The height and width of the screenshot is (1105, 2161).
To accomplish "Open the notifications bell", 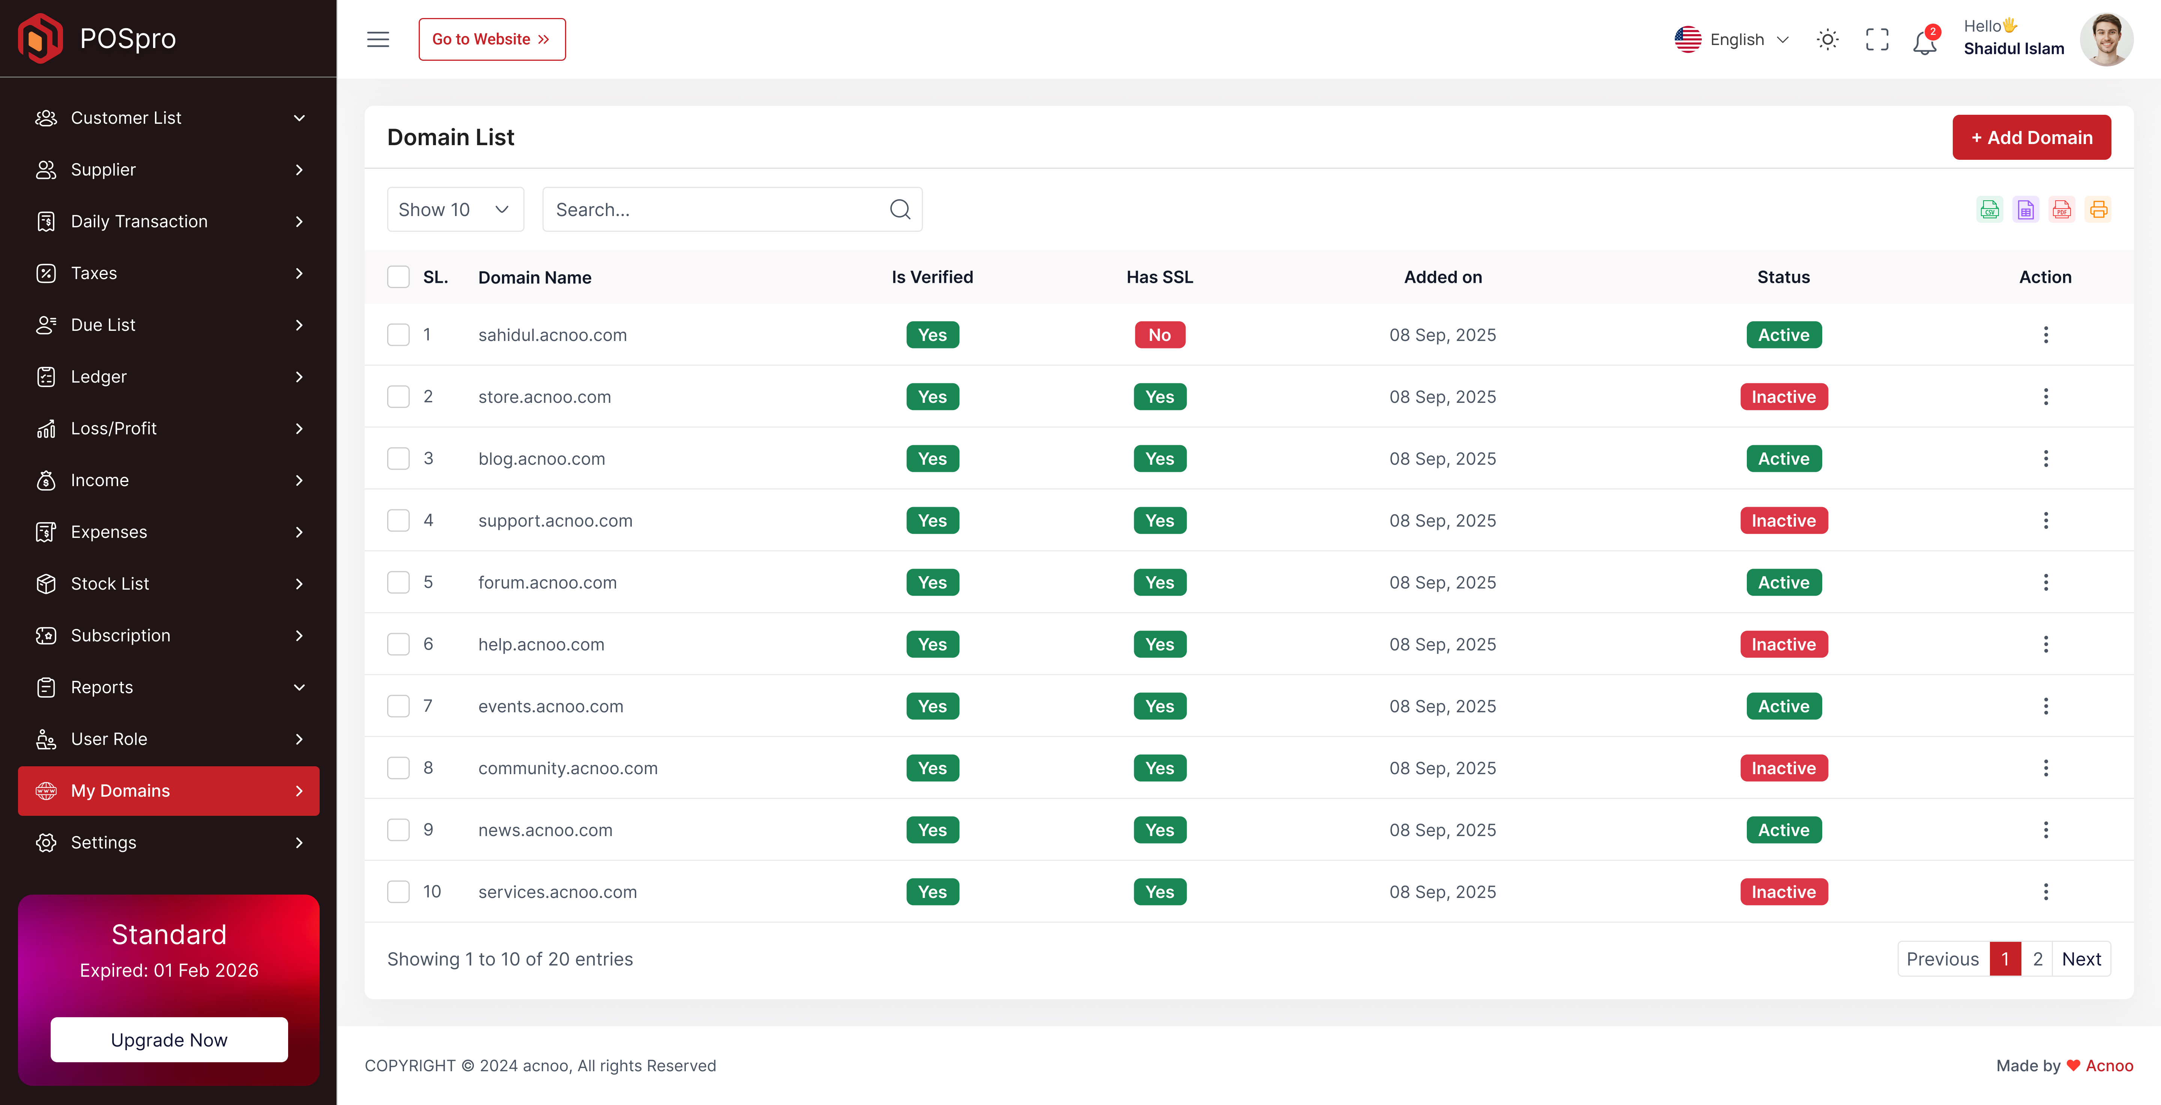I will [x=1924, y=40].
